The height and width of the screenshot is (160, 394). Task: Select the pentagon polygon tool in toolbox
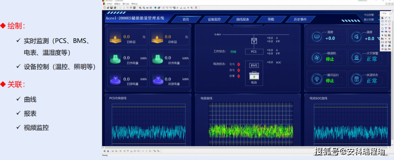(x=382, y=28)
